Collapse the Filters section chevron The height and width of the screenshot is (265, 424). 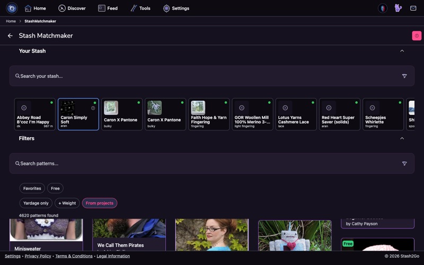click(x=402, y=138)
